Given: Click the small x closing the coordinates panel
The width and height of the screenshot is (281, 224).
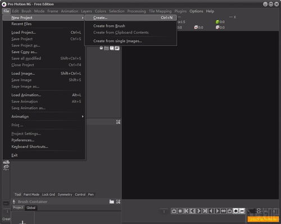Looking at the screenshot, I should point(235,17).
